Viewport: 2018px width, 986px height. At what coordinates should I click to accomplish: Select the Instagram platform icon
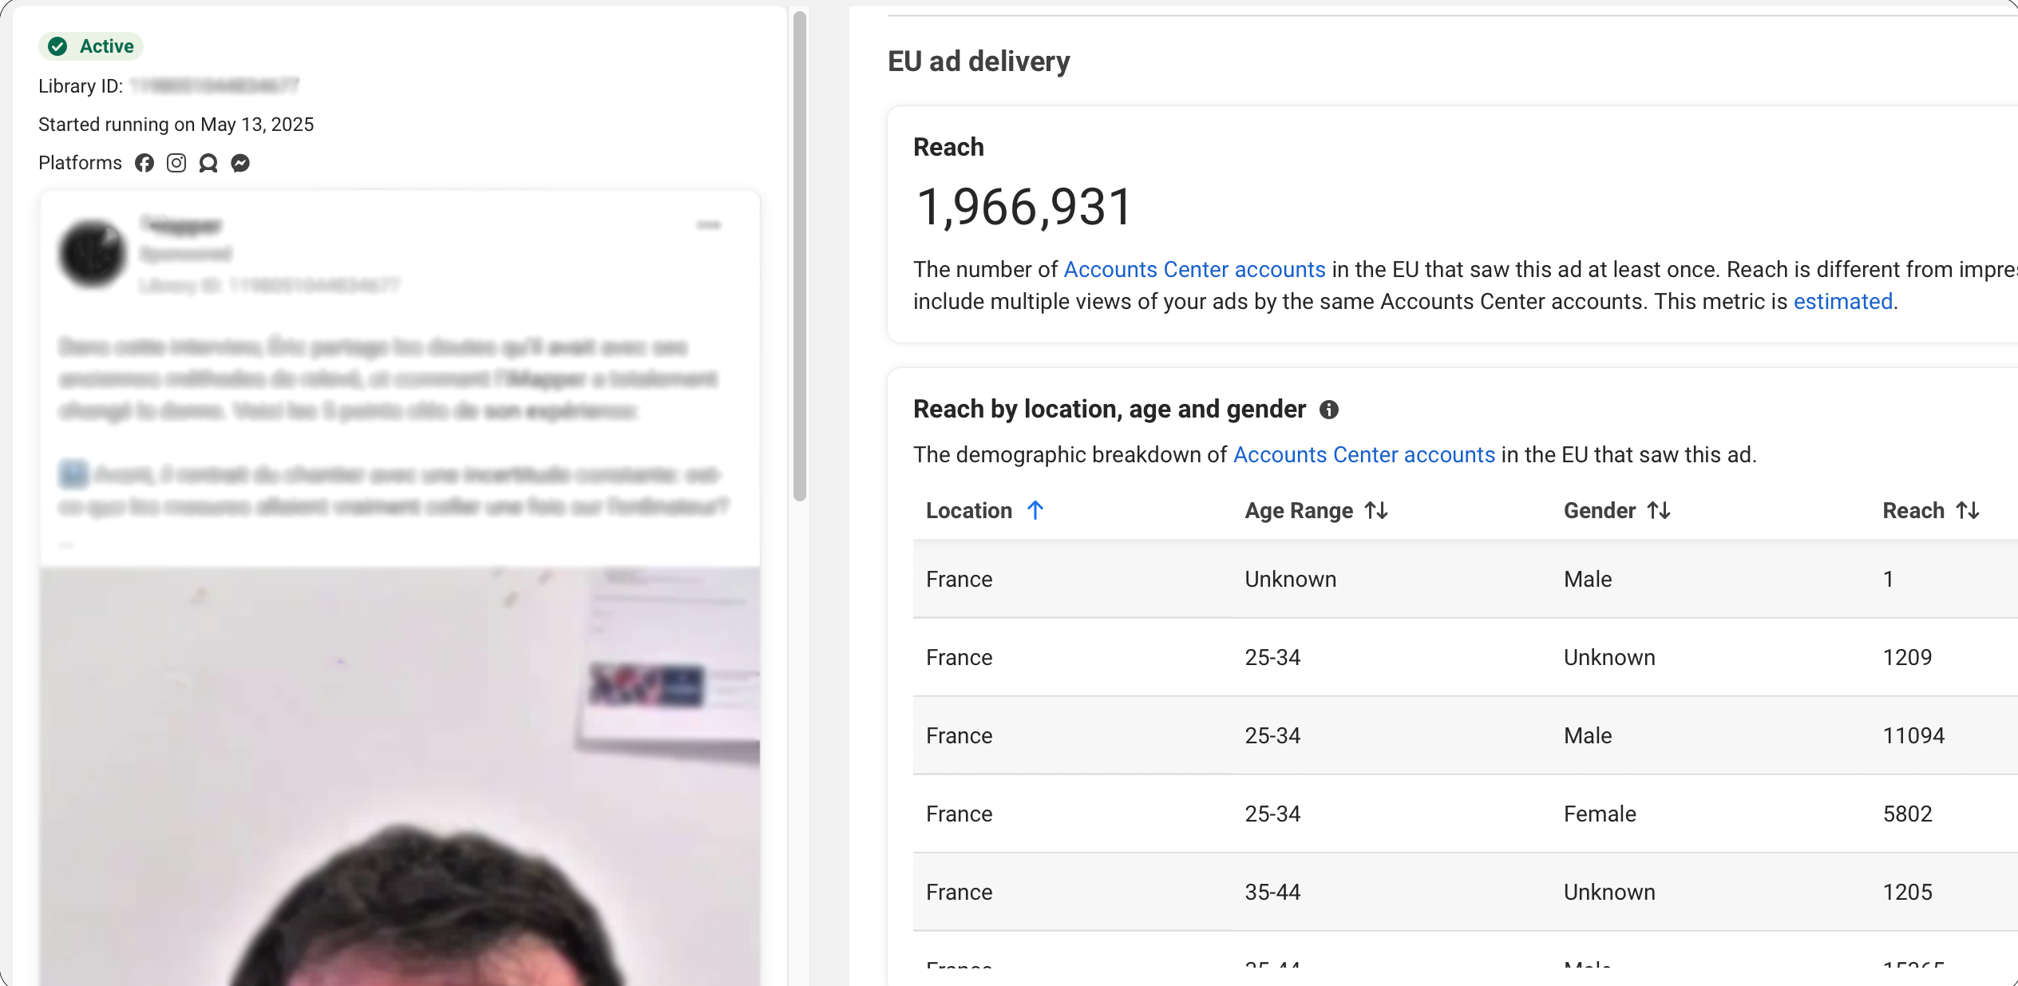click(x=176, y=163)
